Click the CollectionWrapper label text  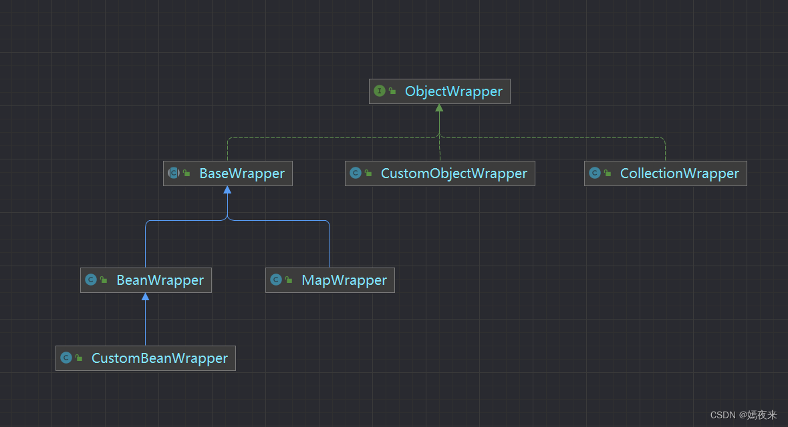(680, 173)
